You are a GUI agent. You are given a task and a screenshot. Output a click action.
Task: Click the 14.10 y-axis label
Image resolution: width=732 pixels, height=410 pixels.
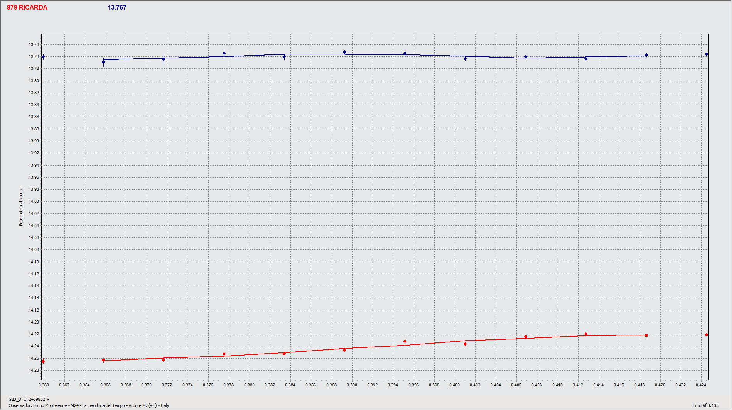(x=34, y=262)
